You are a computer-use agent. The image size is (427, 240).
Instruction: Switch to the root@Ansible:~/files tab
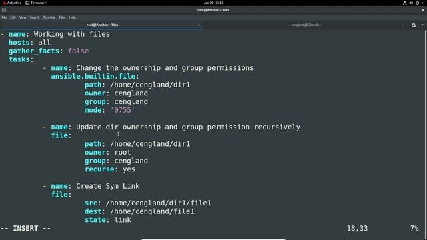[x=102, y=25]
